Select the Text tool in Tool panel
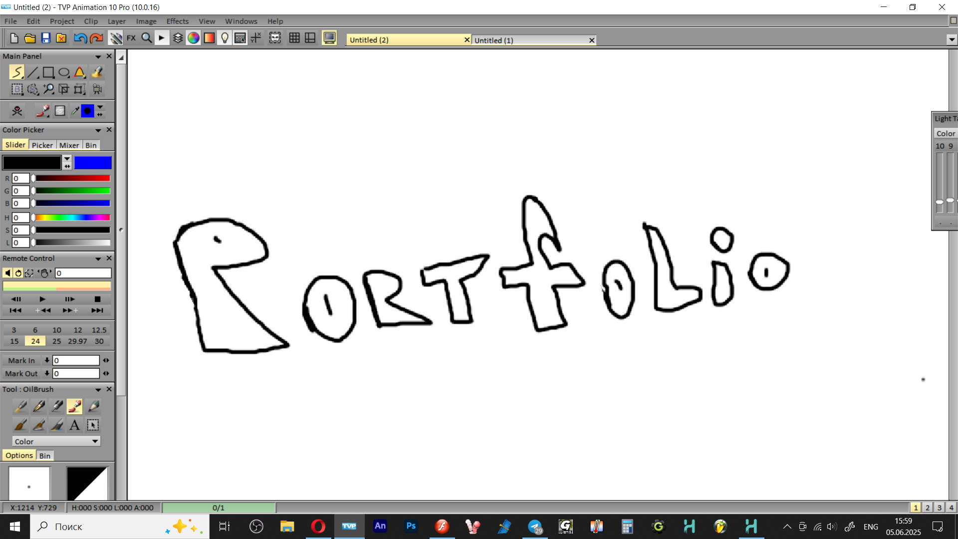This screenshot has width=958, height=539. [x=74, y=425]
